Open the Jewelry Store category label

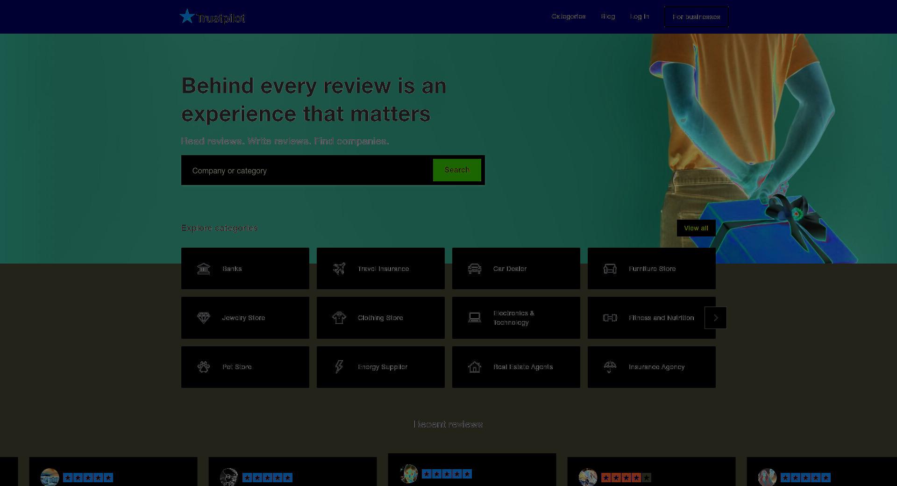coord(243,318)
